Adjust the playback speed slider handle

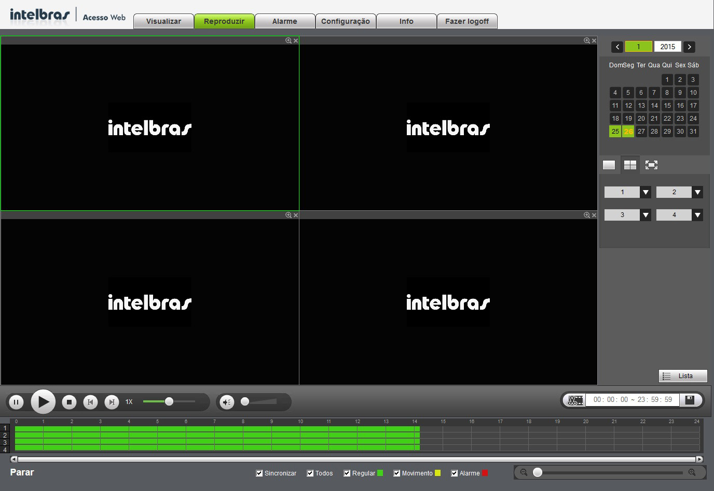169,401
